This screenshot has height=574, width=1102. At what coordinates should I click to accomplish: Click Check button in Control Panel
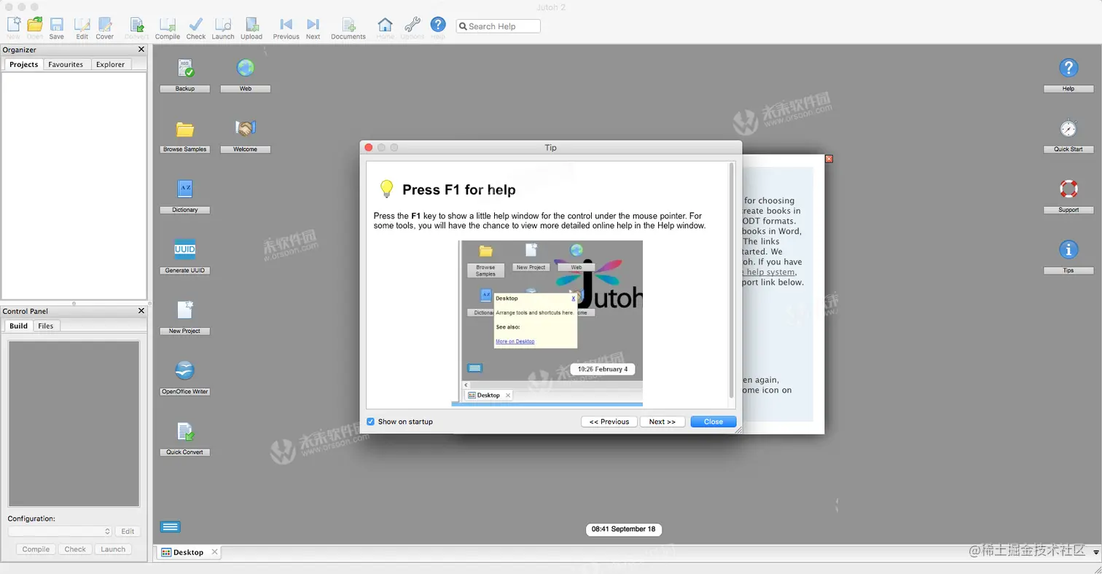pos(75,549)
